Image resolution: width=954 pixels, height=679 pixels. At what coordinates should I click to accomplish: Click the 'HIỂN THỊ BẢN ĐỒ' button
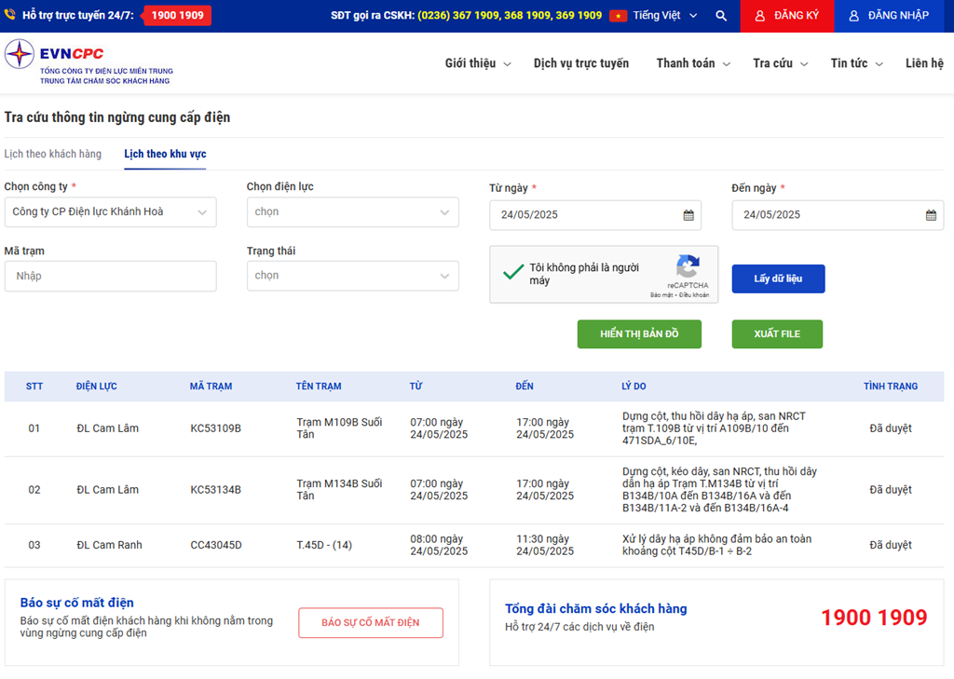coord(639,334)
